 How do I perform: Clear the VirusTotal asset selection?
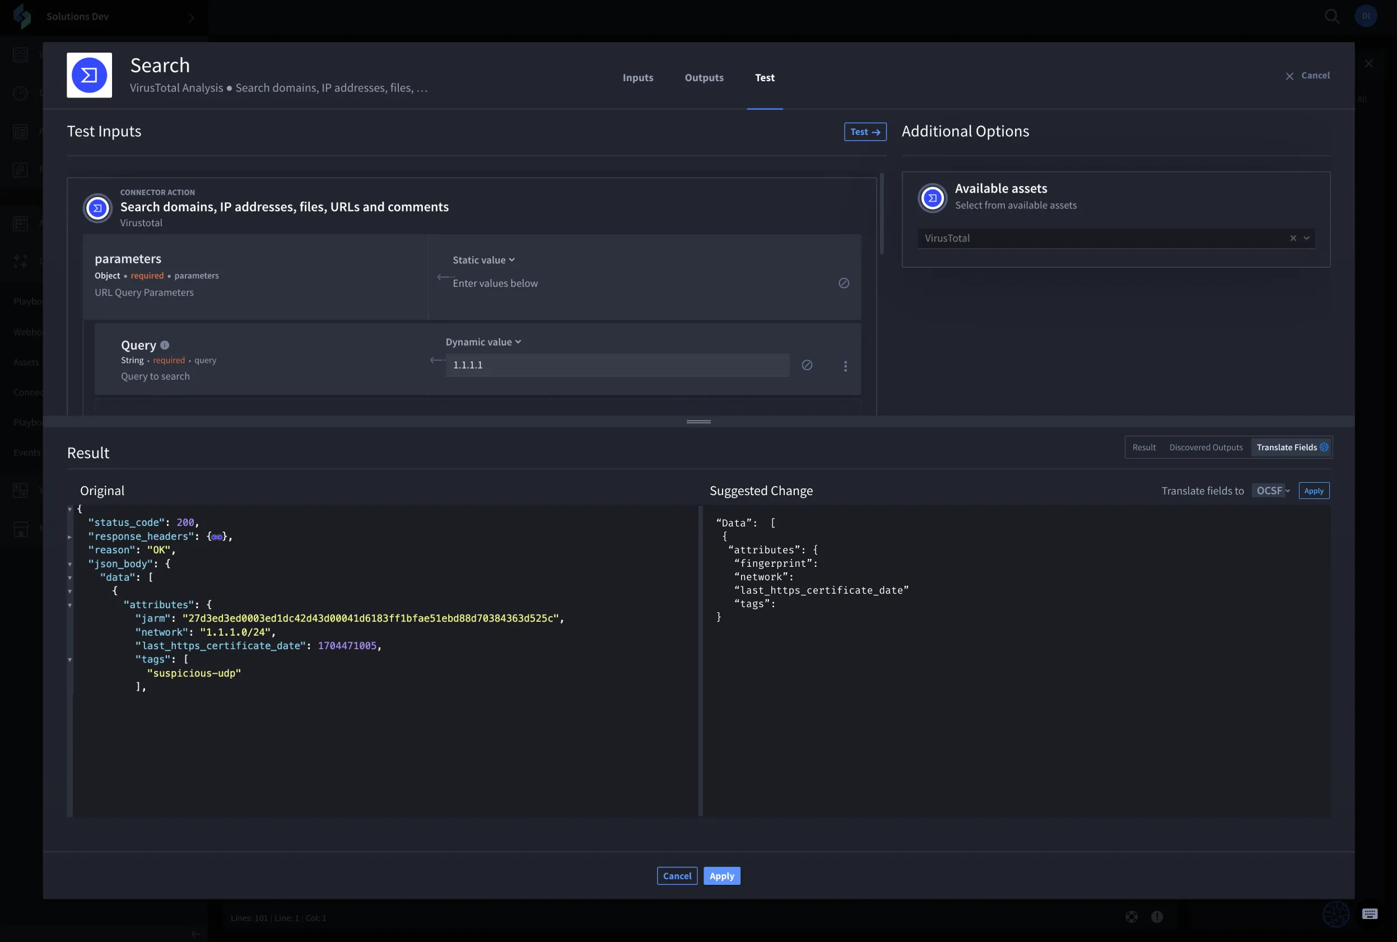tap(1292, 238)
